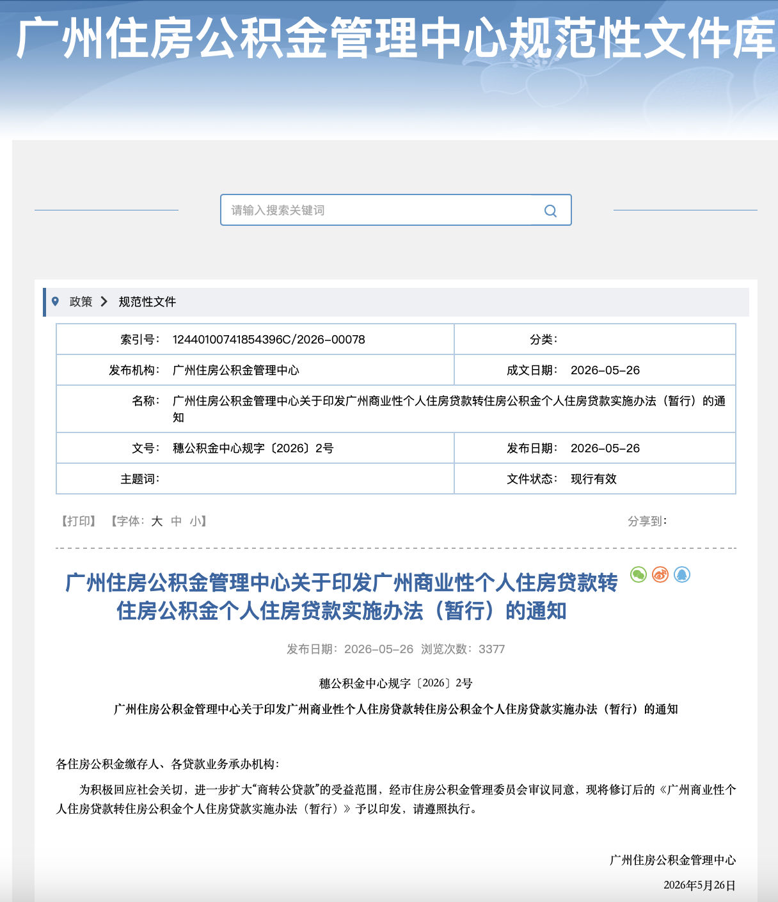
Task: Click centered document number below headline
Action: [396, 683]
